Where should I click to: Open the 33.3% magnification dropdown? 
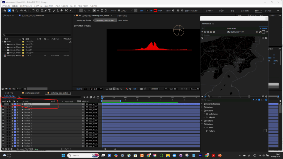[85, 89]
